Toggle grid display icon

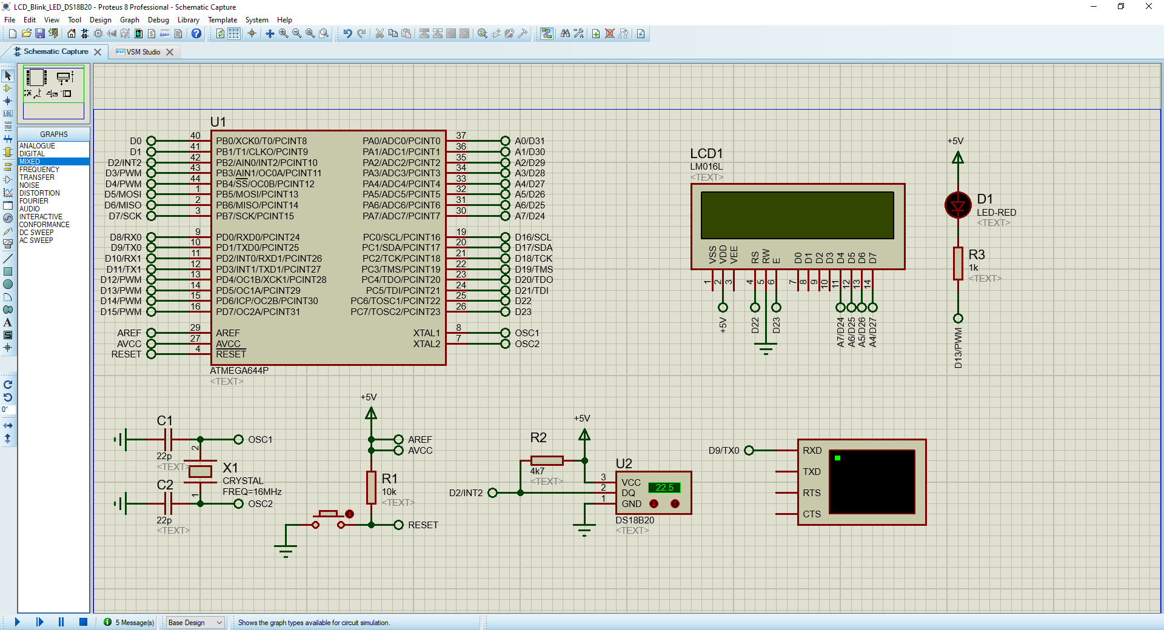(x=234, y=34)
